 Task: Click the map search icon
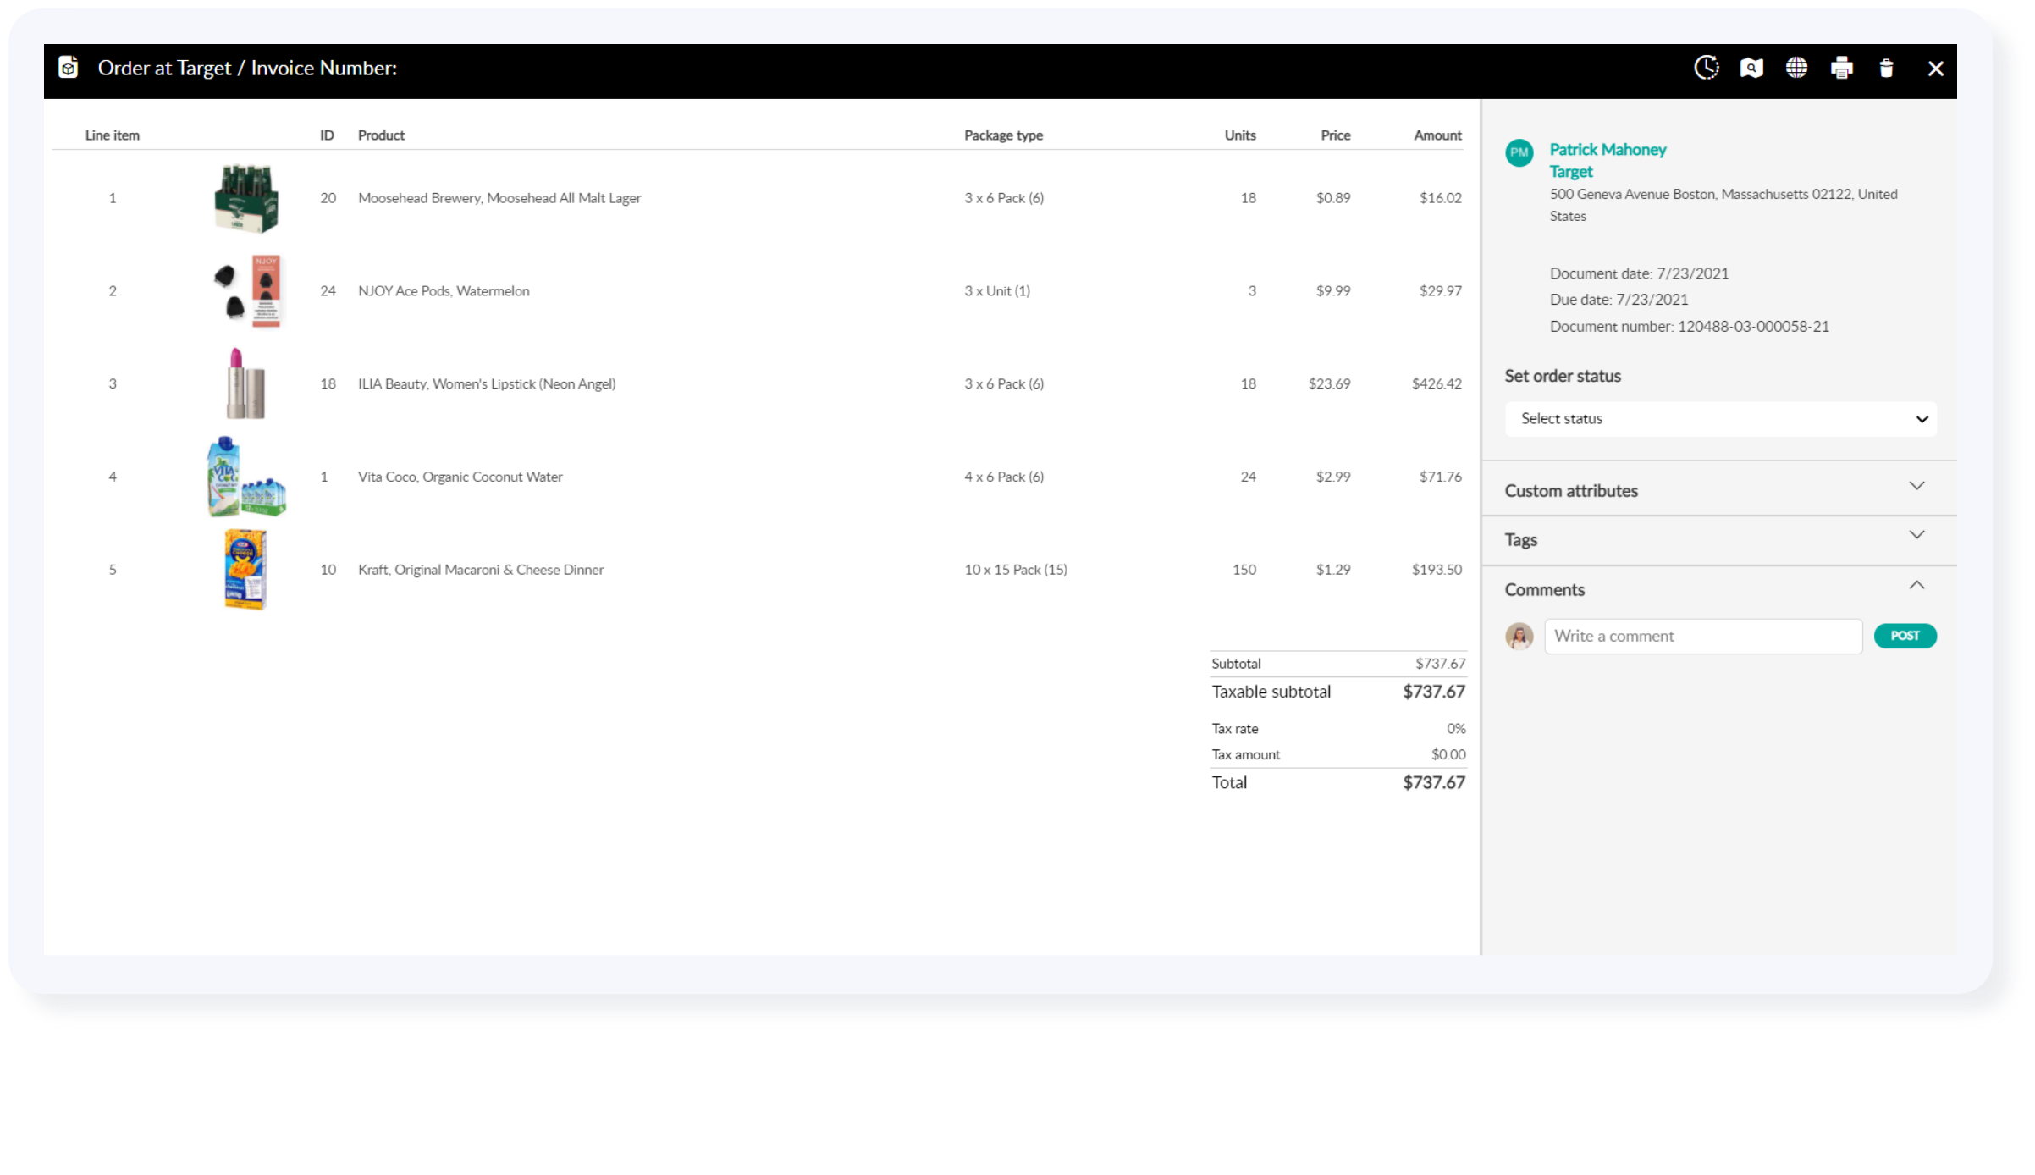[x=1751, y=68]
